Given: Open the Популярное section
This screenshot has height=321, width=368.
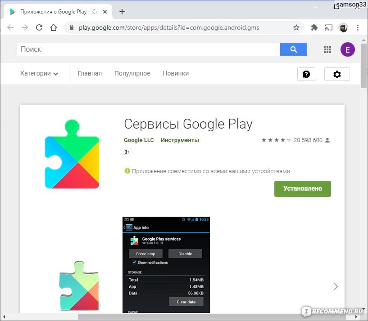Looking at the screenshot, I should (132, 74).
